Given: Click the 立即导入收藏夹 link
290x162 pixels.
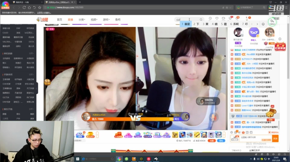Looking at the screenshot, I should [x=44, y=13].
